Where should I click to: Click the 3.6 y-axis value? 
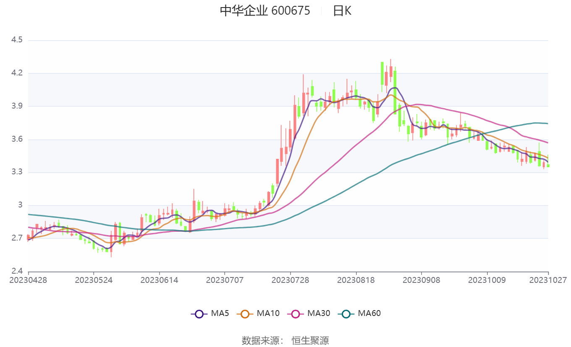pyautogui.click(x=17, y=140)
